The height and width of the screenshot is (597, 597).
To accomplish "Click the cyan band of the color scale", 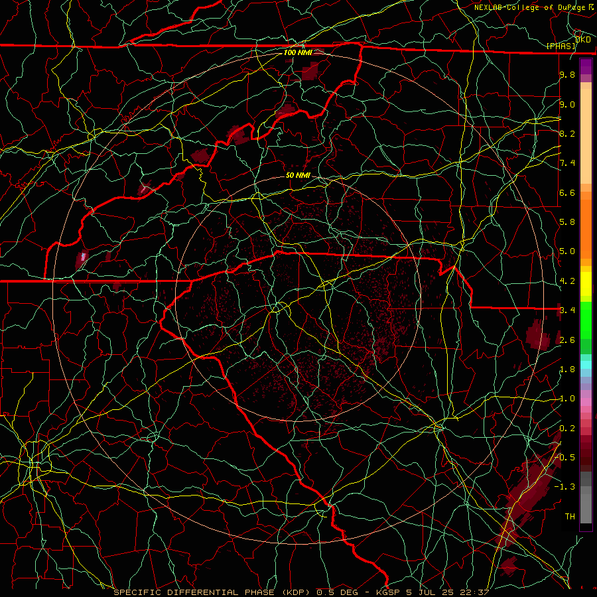I will [x=586, y=365].
